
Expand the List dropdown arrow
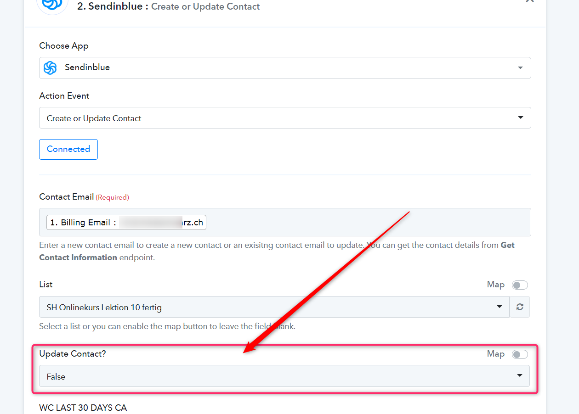point(500,307)
